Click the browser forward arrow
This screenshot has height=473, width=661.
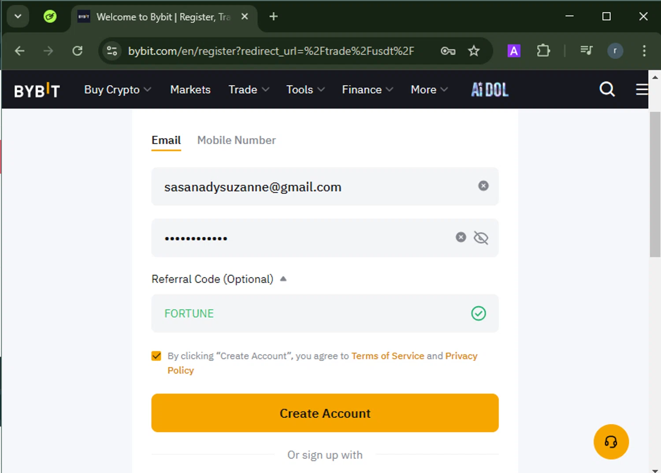pyautogui.click(x=48, y=51)
